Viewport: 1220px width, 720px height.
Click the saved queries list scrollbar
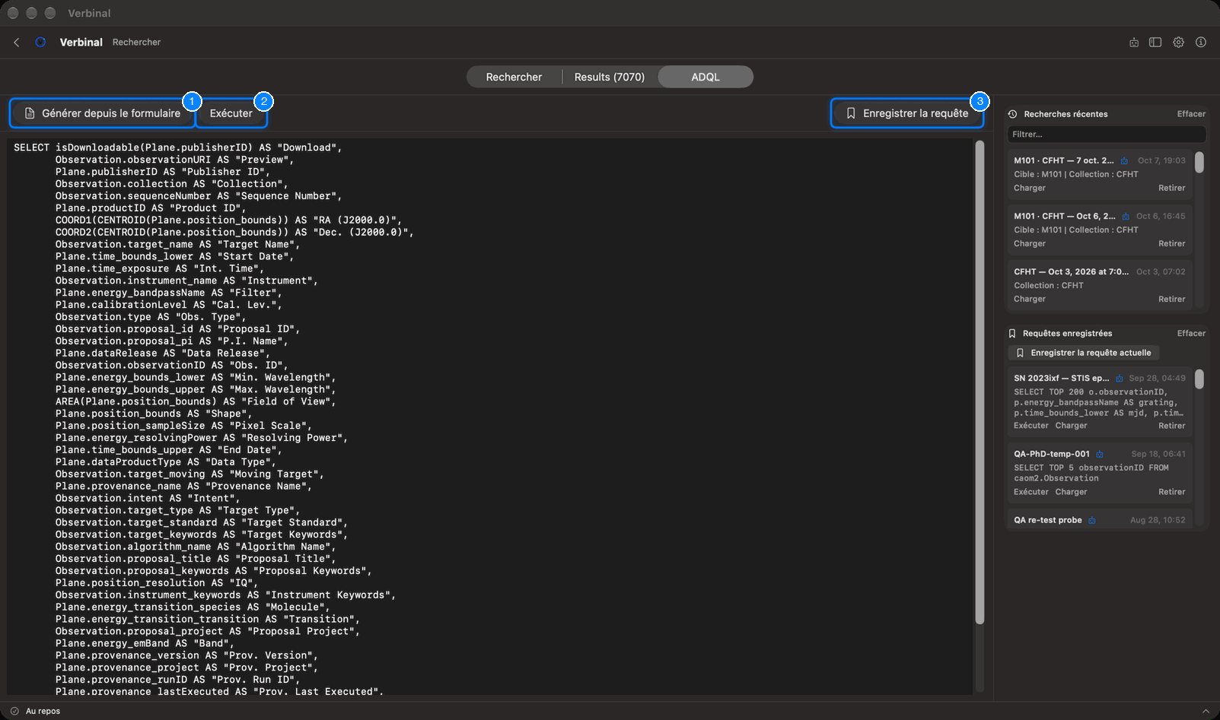1199,379
